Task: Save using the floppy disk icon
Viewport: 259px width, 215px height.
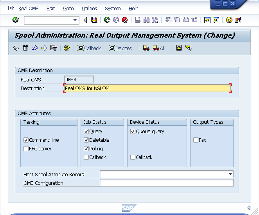Action: click(x=94, y=20)
